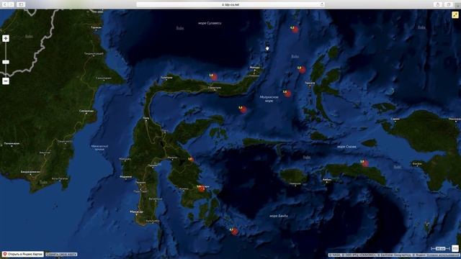The height and width of the screenshot is (259, 461).
Task: Zoom in on the map with plus
Action: tap(6, 38)
